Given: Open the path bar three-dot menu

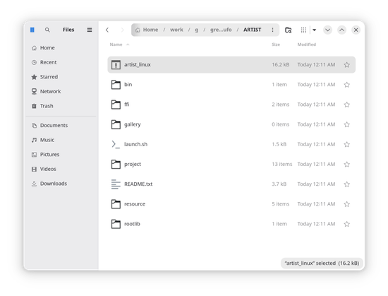Looking at the screenshot, I should tap(272, 30).
